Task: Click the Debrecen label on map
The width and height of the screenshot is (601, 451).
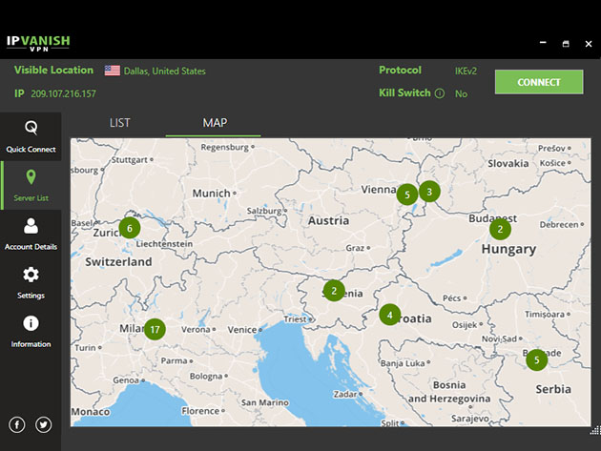Action: click(x=559, y=224)
